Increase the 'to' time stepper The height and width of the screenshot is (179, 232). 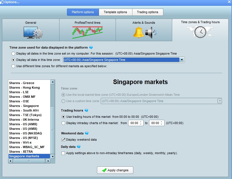pos(161,122)
